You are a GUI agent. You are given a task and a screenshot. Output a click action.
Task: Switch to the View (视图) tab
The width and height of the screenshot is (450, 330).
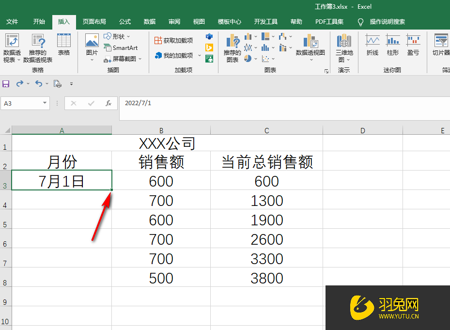[199, 22]
